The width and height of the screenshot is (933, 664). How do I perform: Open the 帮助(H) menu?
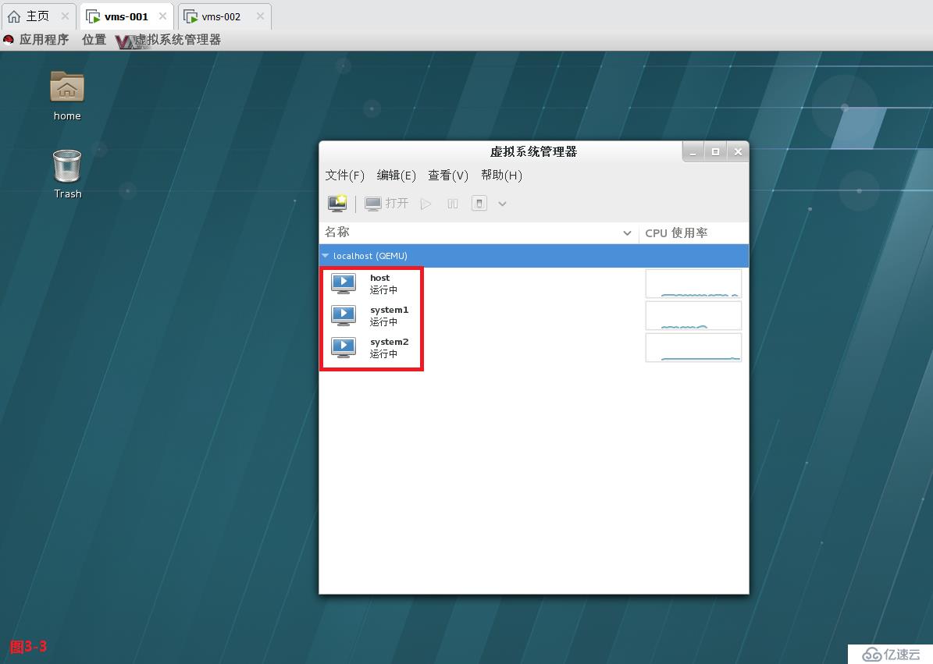(x=501, y=176)
